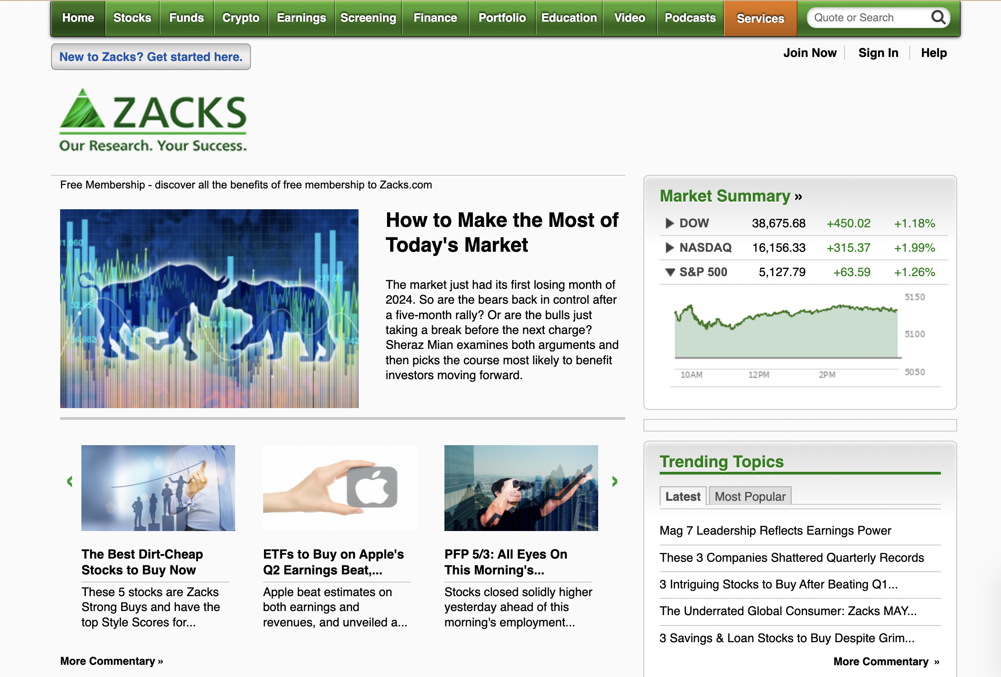Collapse the S&P 500 row triangle
This screenshot has width=1001, height=677.
pos(670,272)
